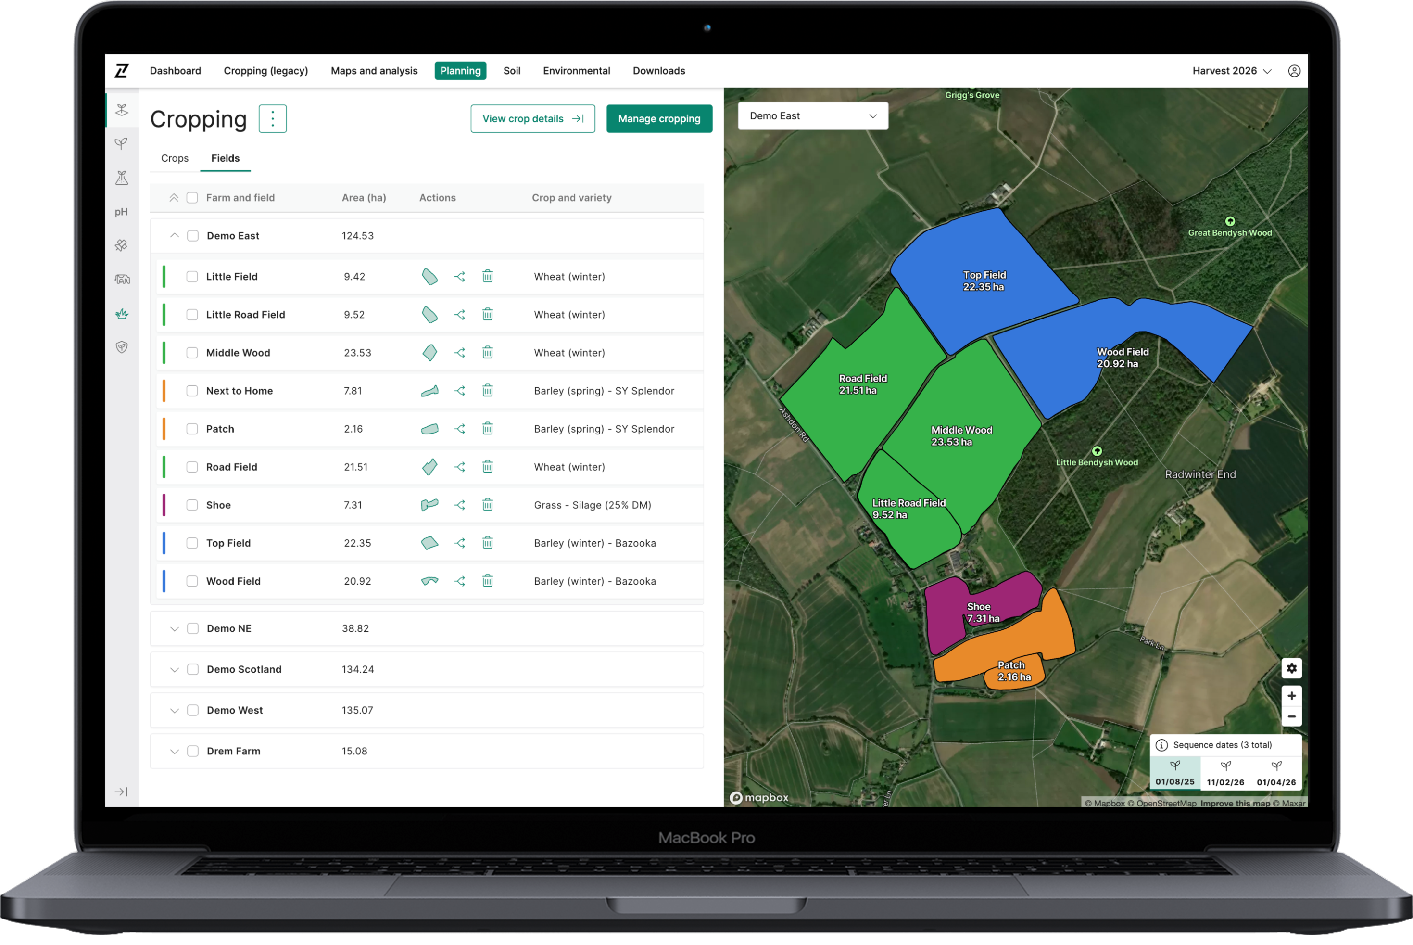Click the View crop details button
This screenshot has height=945, width=1413.
click(532, 119)
